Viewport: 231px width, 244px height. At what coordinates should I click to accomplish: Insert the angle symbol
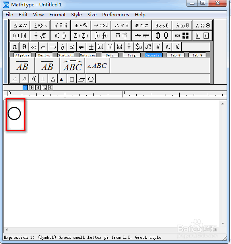[x=15, y=79]
